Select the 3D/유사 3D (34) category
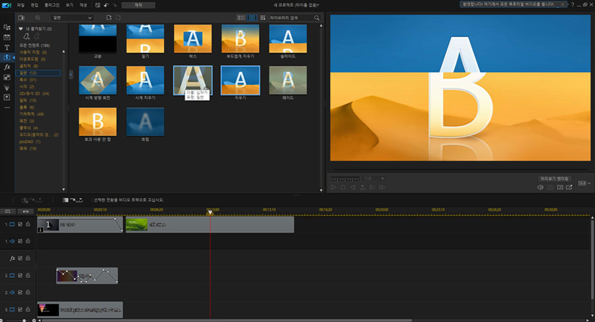 pos(34,94)
